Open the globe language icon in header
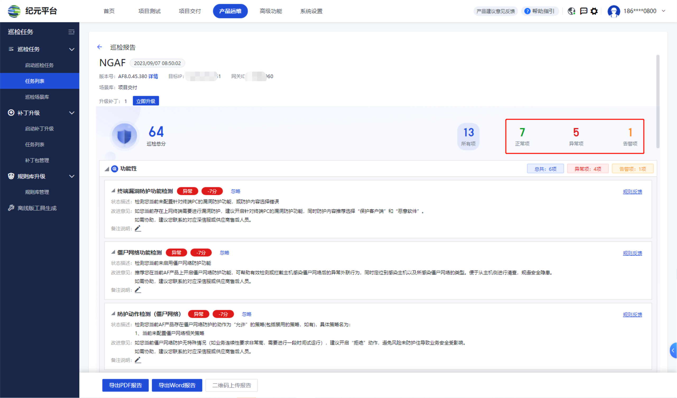 (571, 11)
